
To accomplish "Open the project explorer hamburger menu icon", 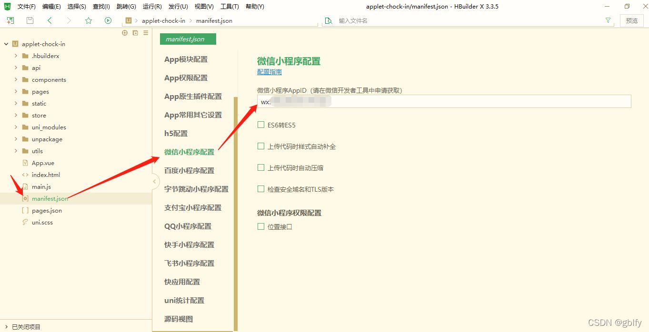I will coord(146,33).
